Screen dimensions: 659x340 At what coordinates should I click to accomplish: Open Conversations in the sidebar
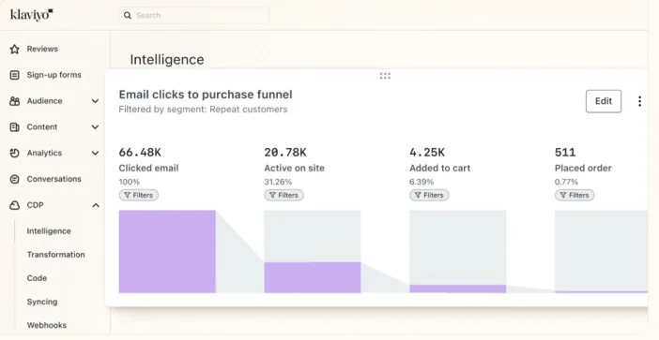point(54,179)
